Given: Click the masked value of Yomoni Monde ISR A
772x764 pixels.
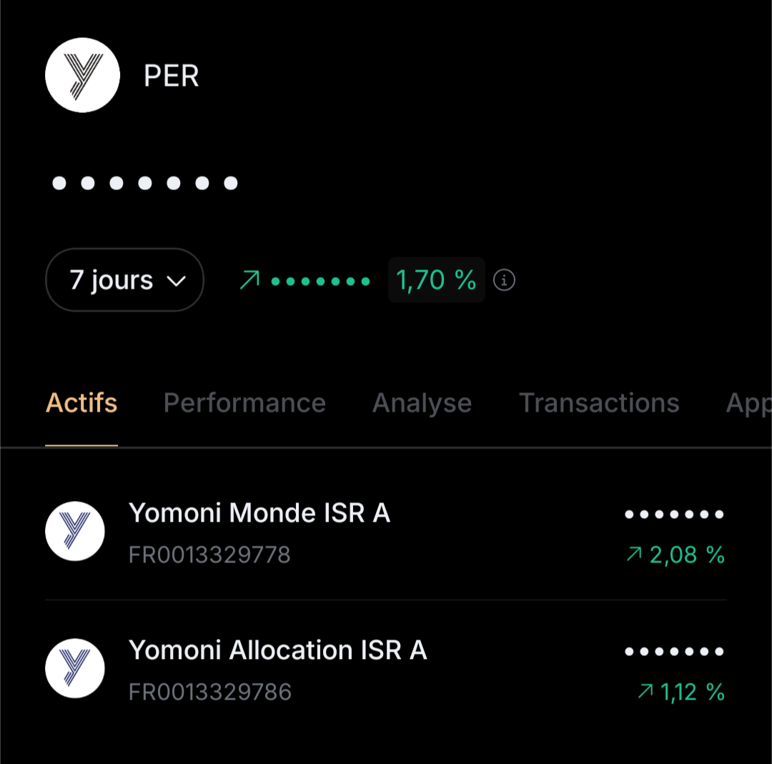Looking at the screenshot, I should (x=674, y=514).
